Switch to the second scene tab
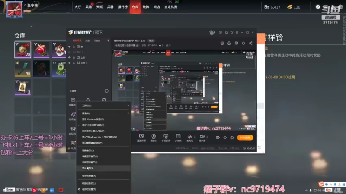Viewport: 346px width, 194px height. [88, 41]
